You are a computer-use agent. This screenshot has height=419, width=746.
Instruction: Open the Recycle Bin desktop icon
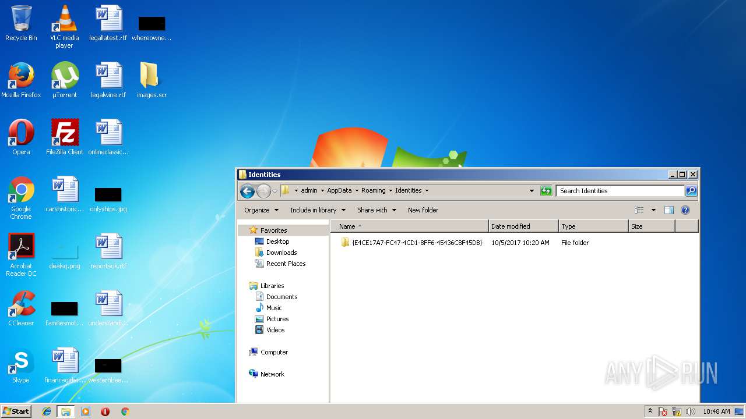21,23
